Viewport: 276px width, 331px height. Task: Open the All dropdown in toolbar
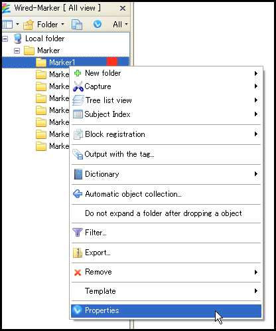point(120,24)
